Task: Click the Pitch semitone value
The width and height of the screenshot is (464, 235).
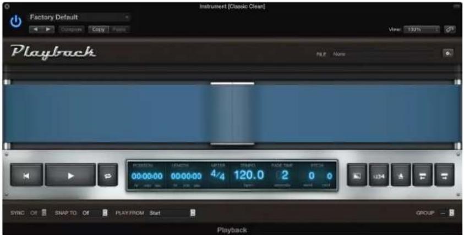Action: (x=312, y=176)
